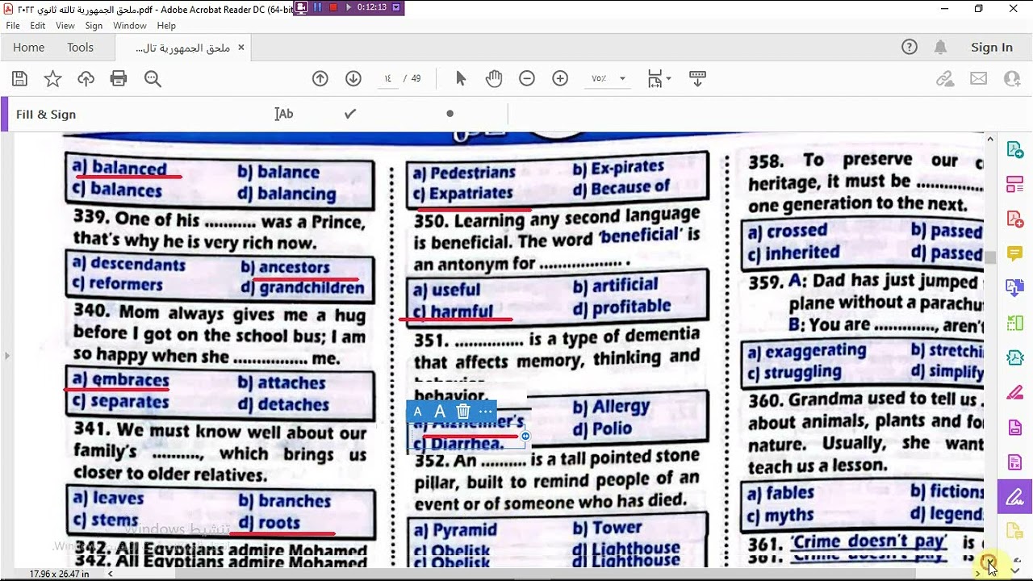1033x581 pixels.
Task: Zoom in with the plus circle
Action: point(560,78)
